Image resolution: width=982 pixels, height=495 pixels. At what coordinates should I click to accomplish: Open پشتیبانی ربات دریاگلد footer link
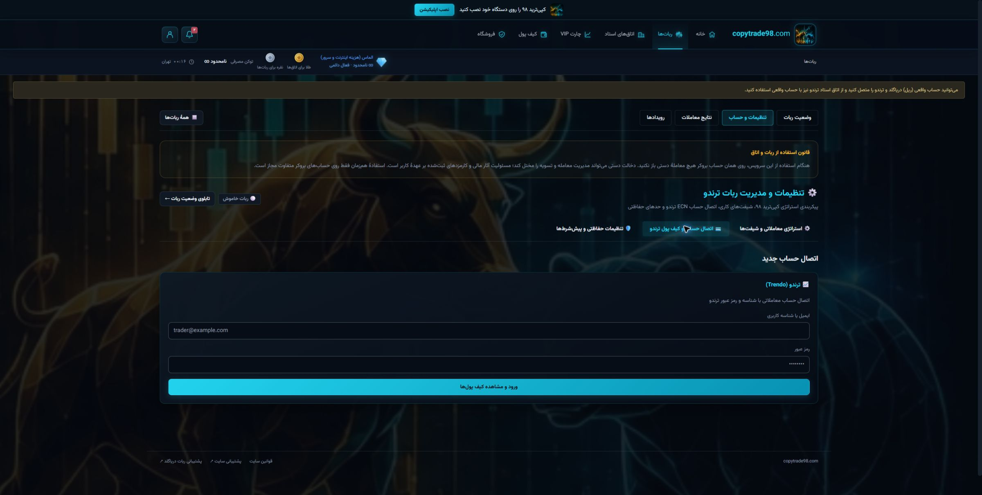(181, 461)
